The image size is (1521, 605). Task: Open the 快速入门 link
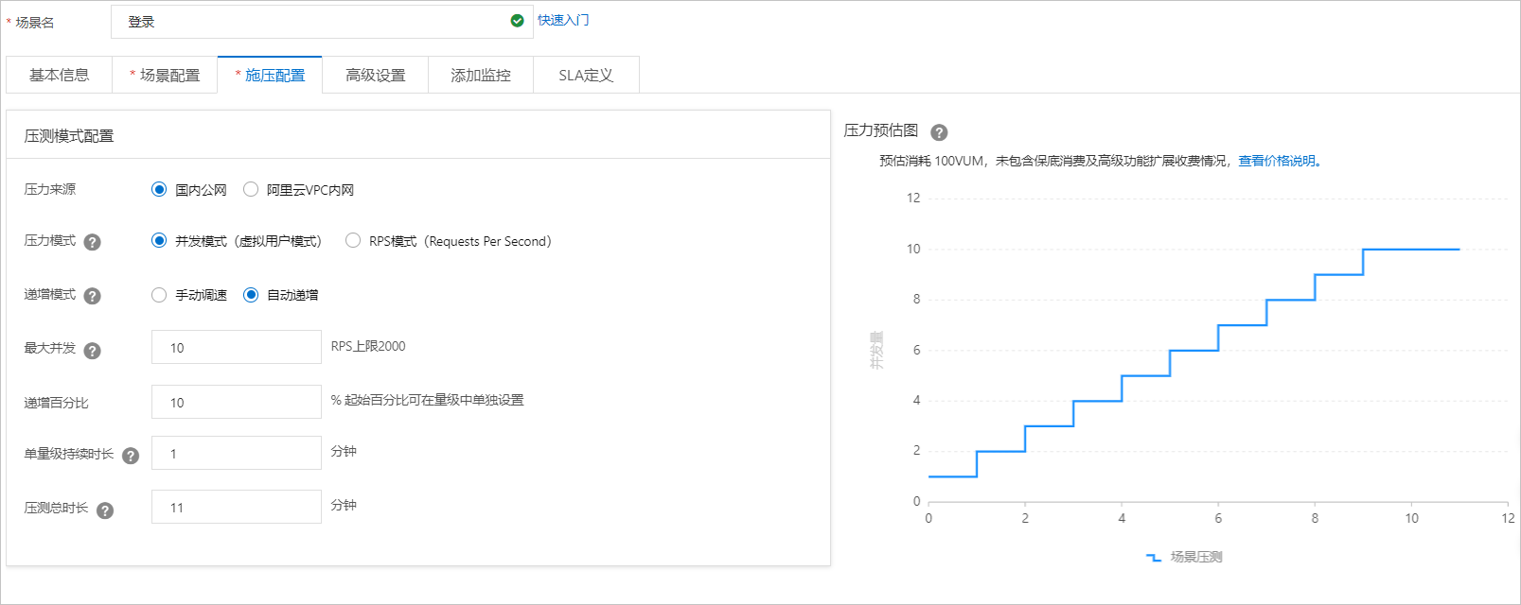(563, 20)
